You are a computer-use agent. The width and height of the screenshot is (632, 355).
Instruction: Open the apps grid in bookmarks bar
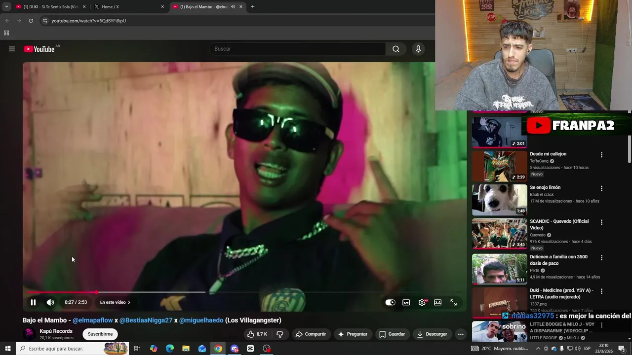[x=6, y=33]
